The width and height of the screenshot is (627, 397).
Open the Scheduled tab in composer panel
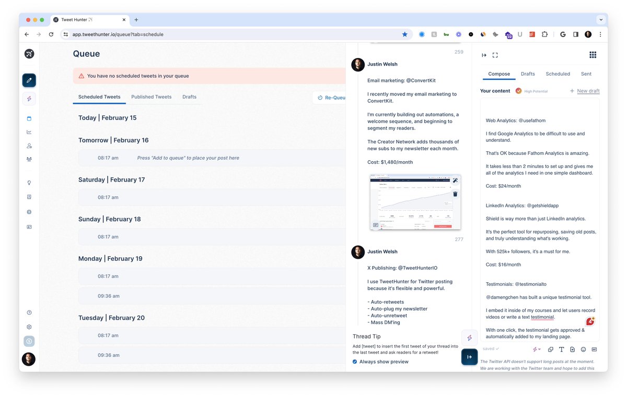pyautogui.click(x=558, y=74)
